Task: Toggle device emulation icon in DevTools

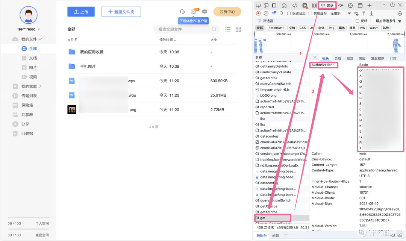Action: (266, 5)
